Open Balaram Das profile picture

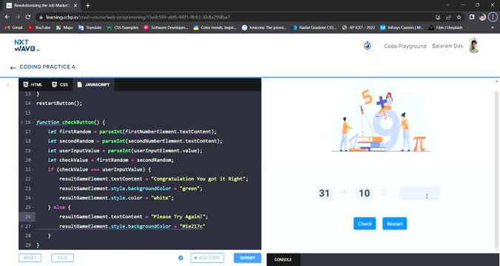pos(474,46)
